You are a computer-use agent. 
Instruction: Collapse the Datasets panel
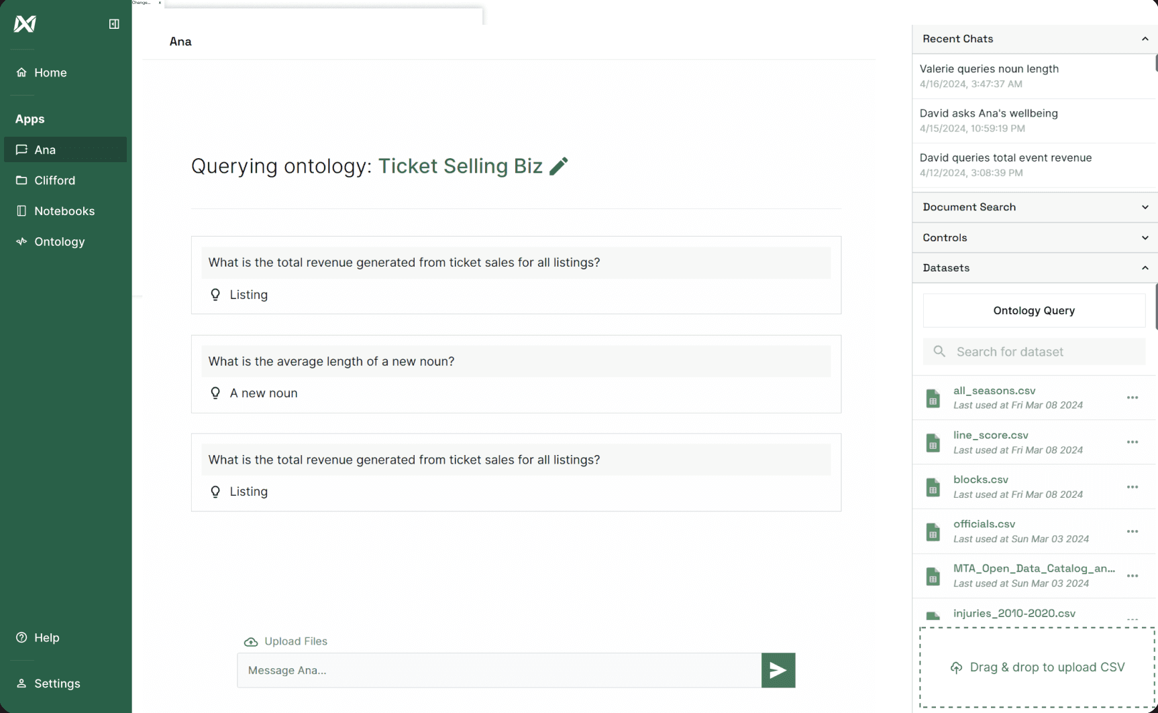pyautogui.click(x=1145, y=268)
